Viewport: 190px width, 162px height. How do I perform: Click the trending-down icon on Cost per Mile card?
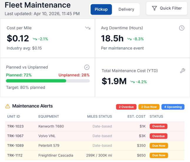coord(88,28)
